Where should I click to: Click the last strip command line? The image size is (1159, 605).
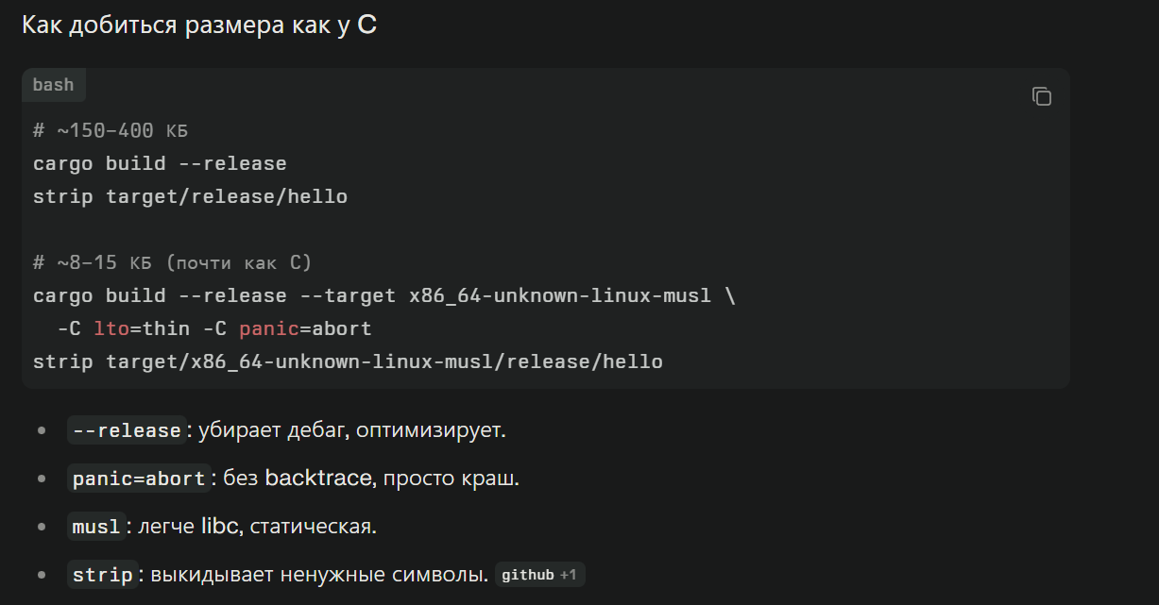tap(347, 361)
